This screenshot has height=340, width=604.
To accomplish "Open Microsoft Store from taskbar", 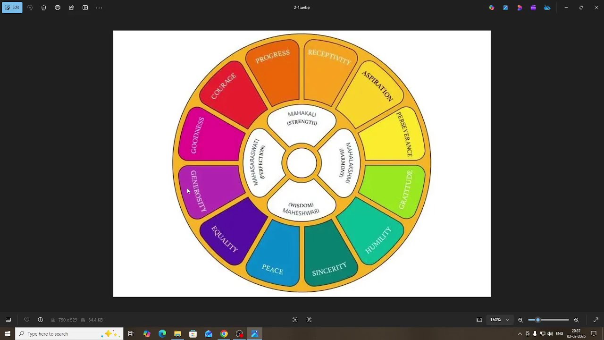I will pos(193,334).
